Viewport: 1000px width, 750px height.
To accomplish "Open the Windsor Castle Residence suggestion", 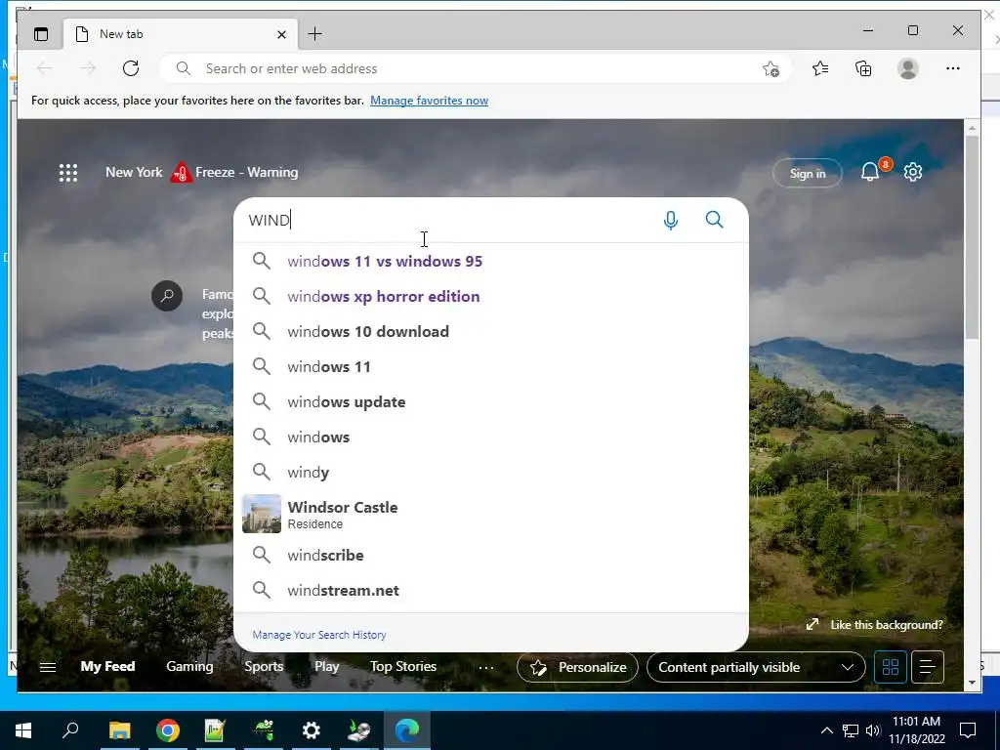I will coord(491,514).
